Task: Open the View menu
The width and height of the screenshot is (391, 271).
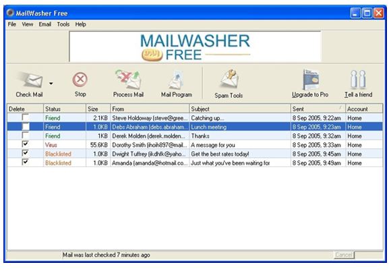Action: tap(28, 24)
